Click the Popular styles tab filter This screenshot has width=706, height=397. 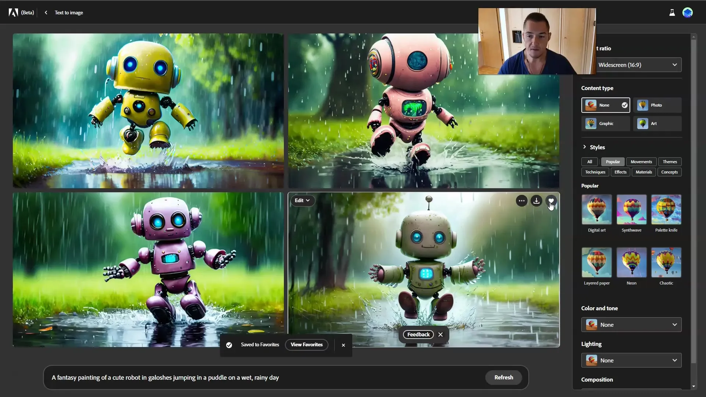click(x=612, y=161)
